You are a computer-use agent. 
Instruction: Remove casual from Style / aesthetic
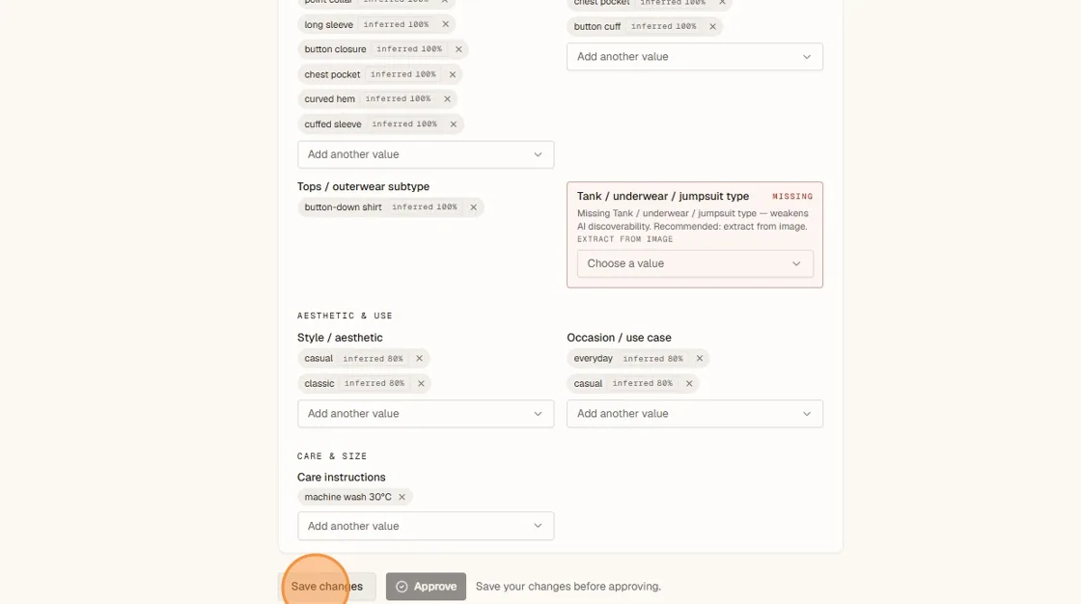pos(419,359)
